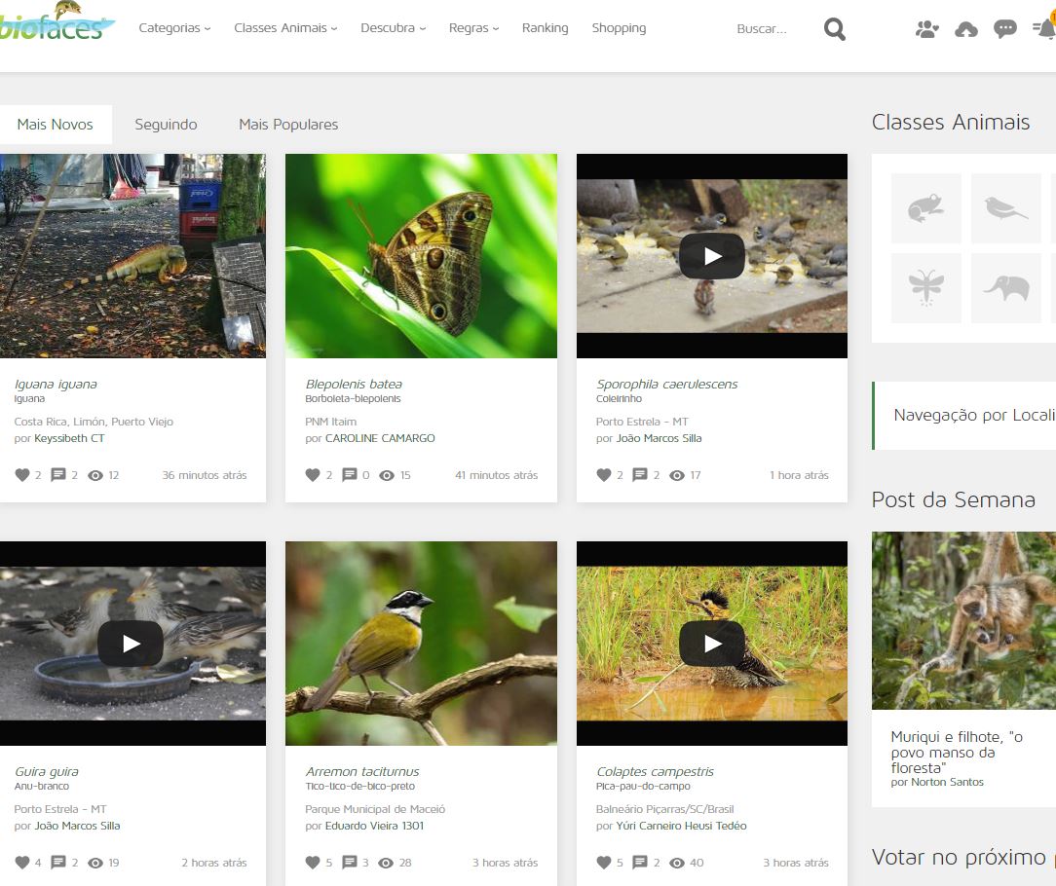This screenshot has height=886, width=1056.
Task: Expand the Classes Animais dropdown menu
Action: click(285, 28)
